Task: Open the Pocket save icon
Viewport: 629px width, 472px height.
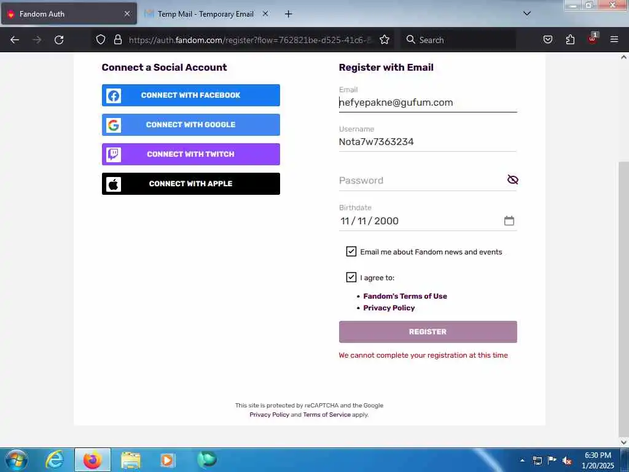Action: click(547, 39)
